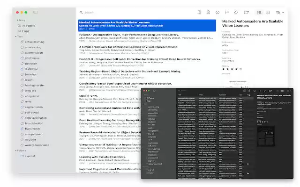
Task: Click the third rating star
Action: click(x=232, y=69)
